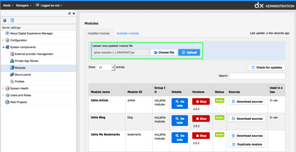This screenshot has height=152, width=296.
Task: Click the Configuration gear icon
Action: (7, 40)
